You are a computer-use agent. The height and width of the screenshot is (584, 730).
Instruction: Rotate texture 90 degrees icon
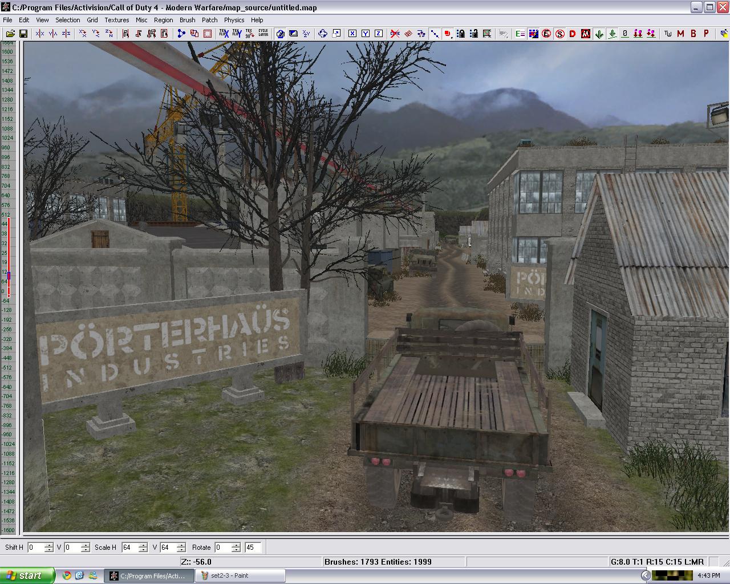click(x=250, y=34)
